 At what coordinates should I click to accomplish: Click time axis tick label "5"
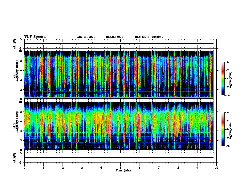[x=120, y=168]
